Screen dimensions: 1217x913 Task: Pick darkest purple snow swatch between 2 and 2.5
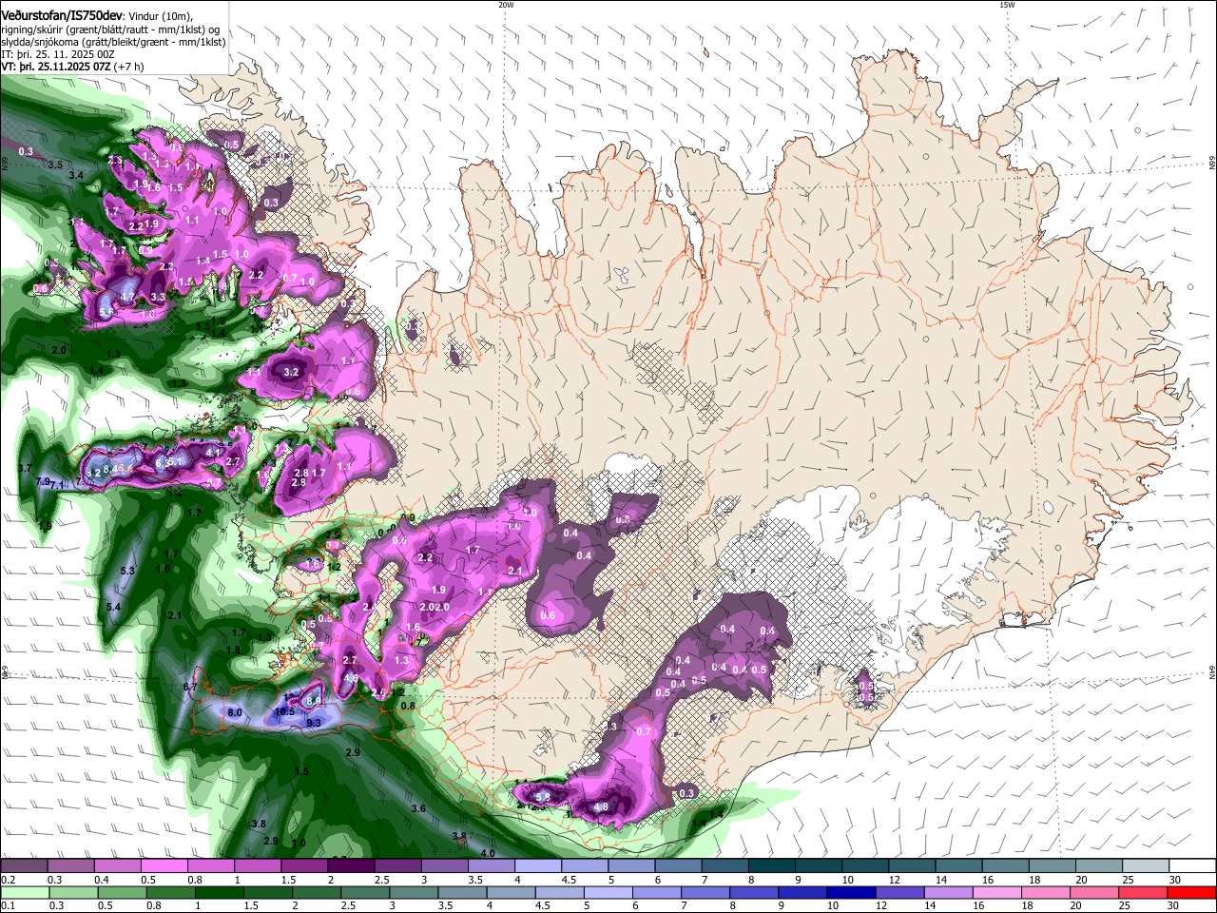(x=351, y=866)
